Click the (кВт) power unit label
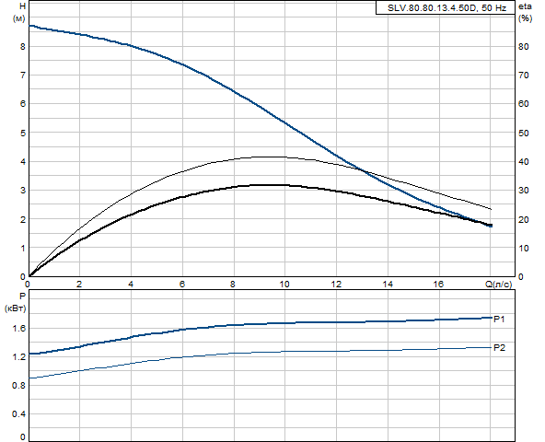This screenshot has width=545, height=442. pyautogui.click(x=15, y=308)
